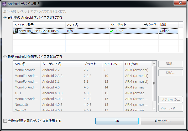Select the Android 3.1 AVD row
The width and height of the screenshot is (188, 131).
coord(82,81)
